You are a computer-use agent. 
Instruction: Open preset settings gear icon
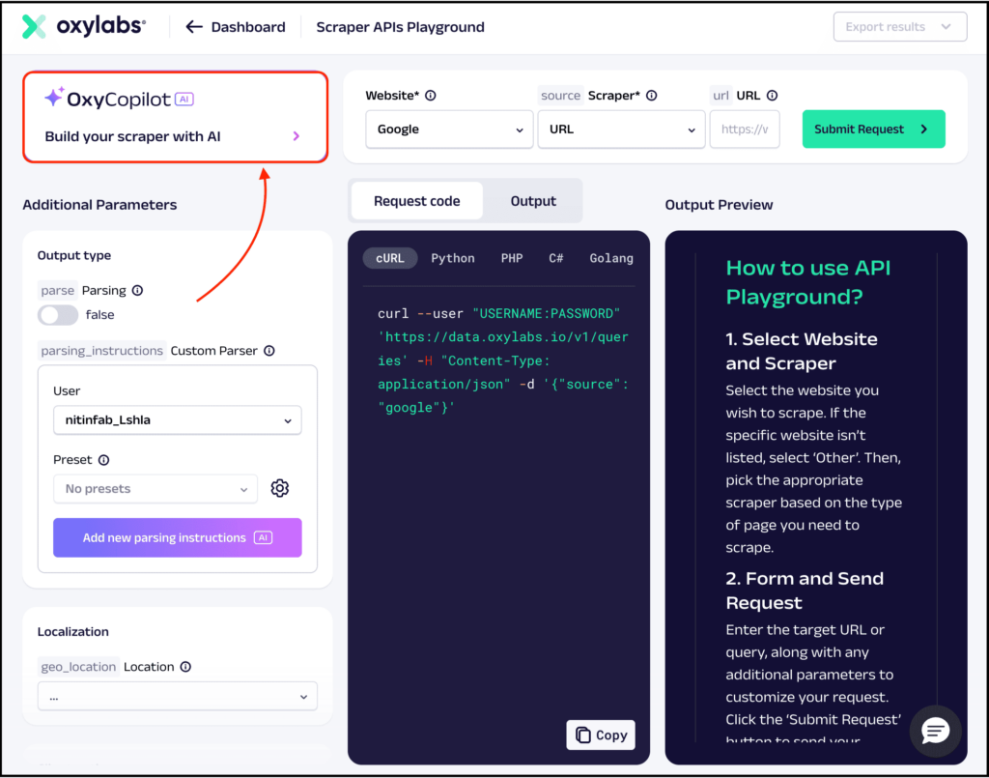(280, 488)
